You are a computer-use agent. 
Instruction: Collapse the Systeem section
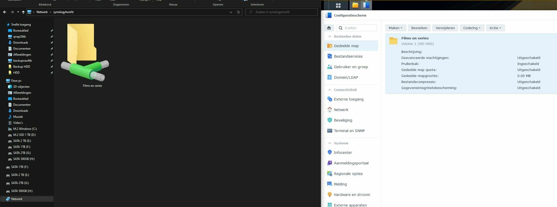click(330, 143)
